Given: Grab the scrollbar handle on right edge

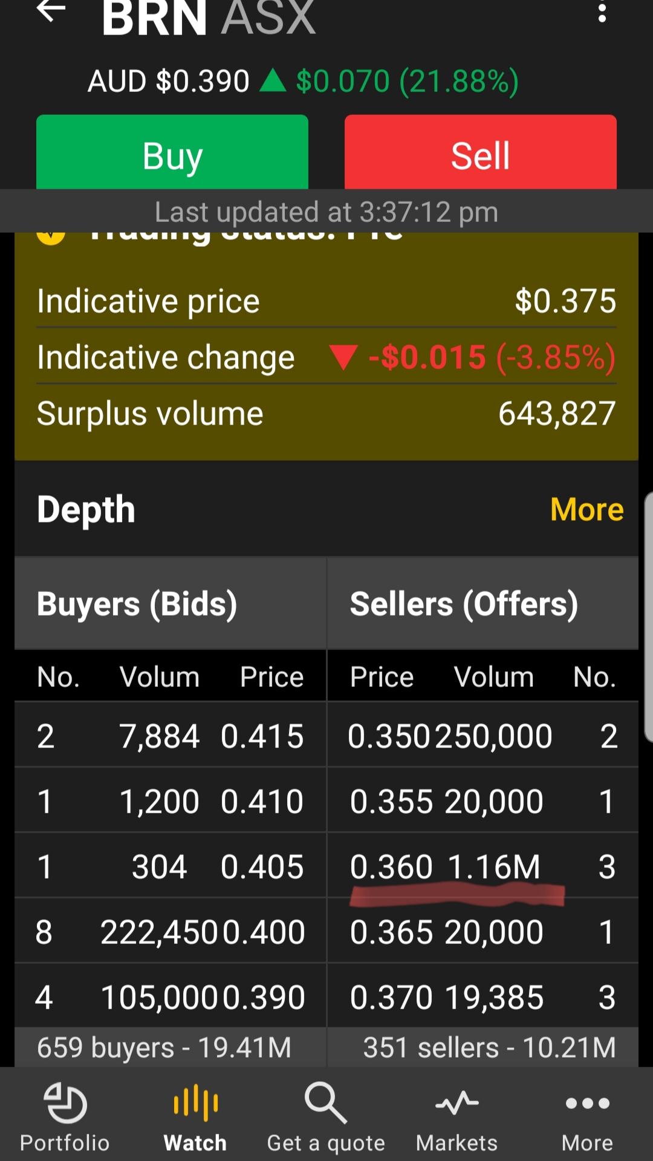Looking at the screenshot, I should pyautogui.click(x=648, y=617).
